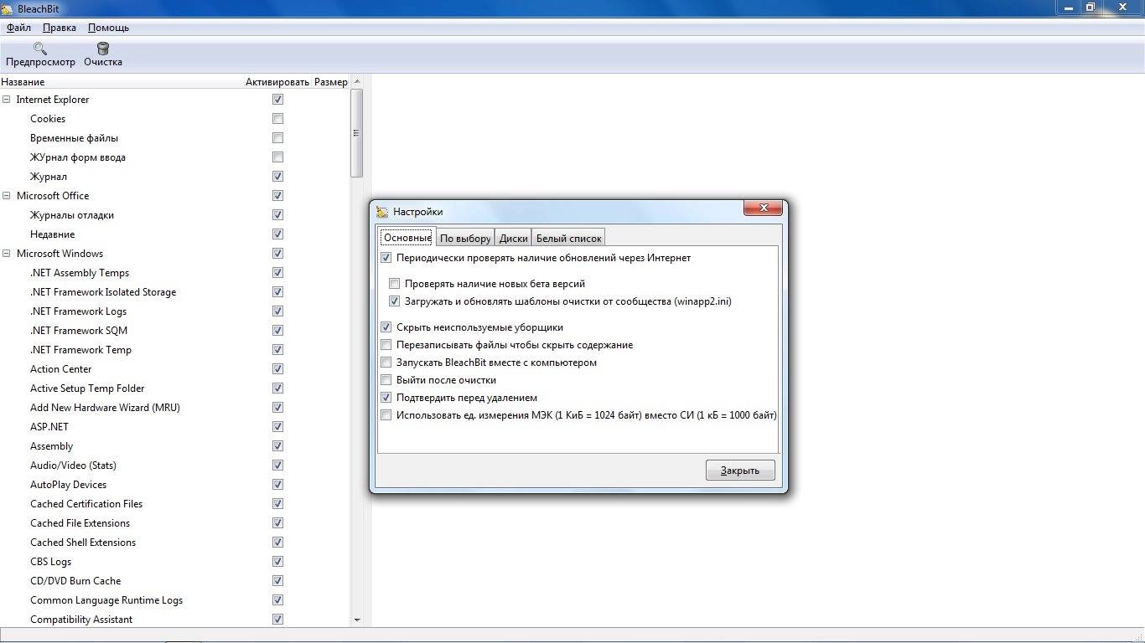1145x643 pixels.
Task: Select the .NET Framework SQM item
Action: (79, 331)
